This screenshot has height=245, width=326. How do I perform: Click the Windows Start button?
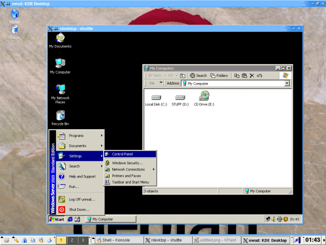(57, 219)
